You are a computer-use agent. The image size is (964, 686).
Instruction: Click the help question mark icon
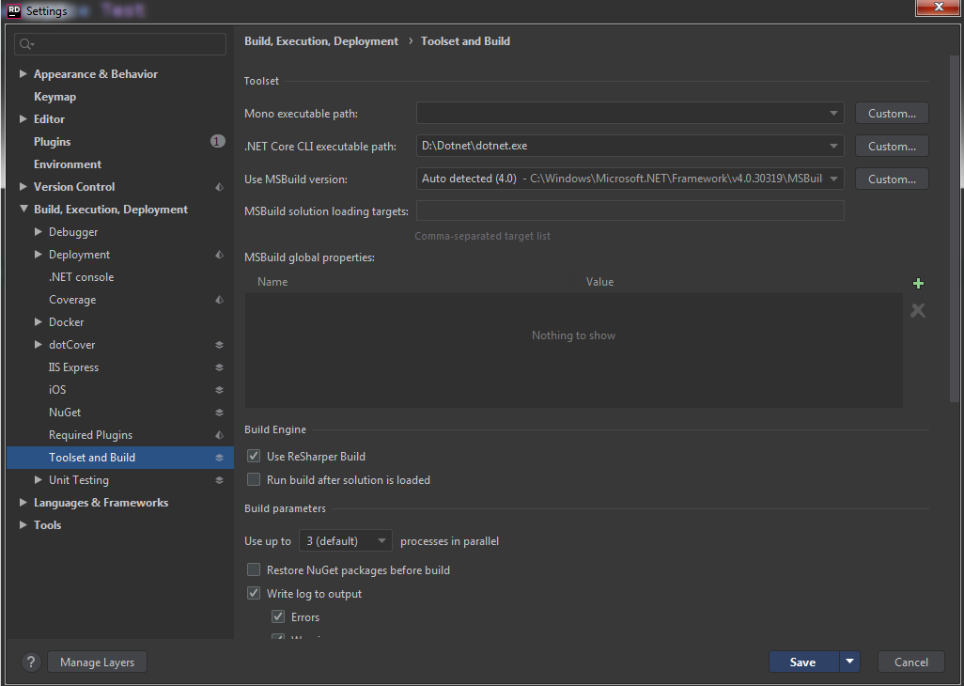coord(31,663)
